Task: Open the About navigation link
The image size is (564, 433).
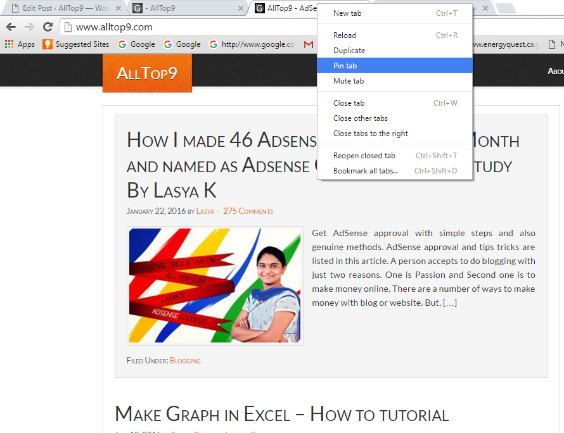Action: (x=555, y=71)
